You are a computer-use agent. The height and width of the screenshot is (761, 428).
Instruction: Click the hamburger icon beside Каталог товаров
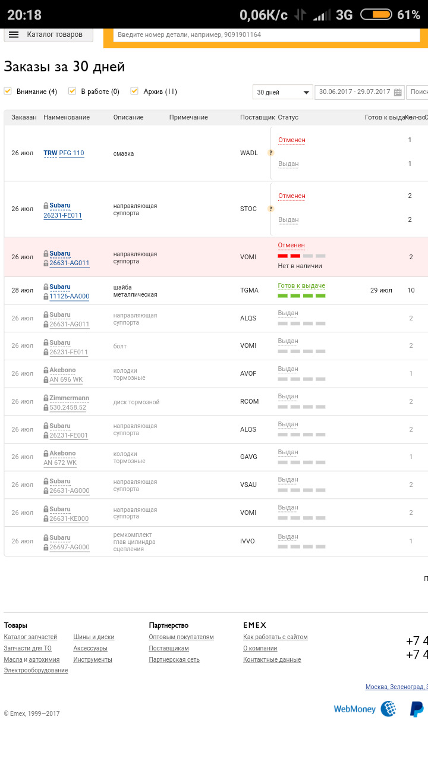coord(14,35)
